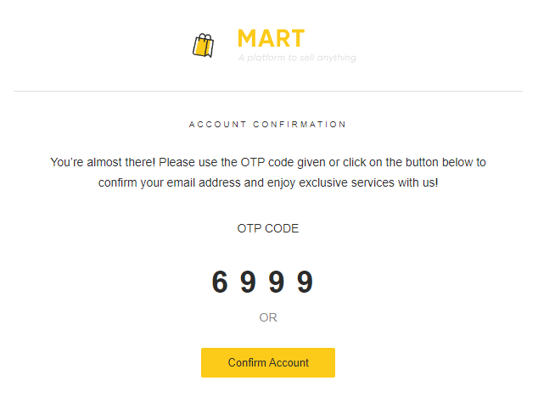Click the tagline 'A platform to sell anything'
Viewport: 538px width, 403px height.
coord(297,58)
